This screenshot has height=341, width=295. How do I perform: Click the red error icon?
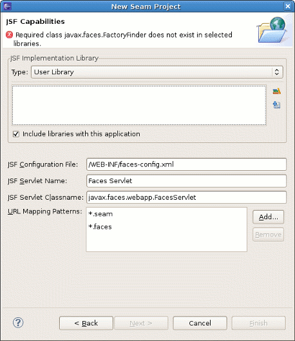(9, 35)
